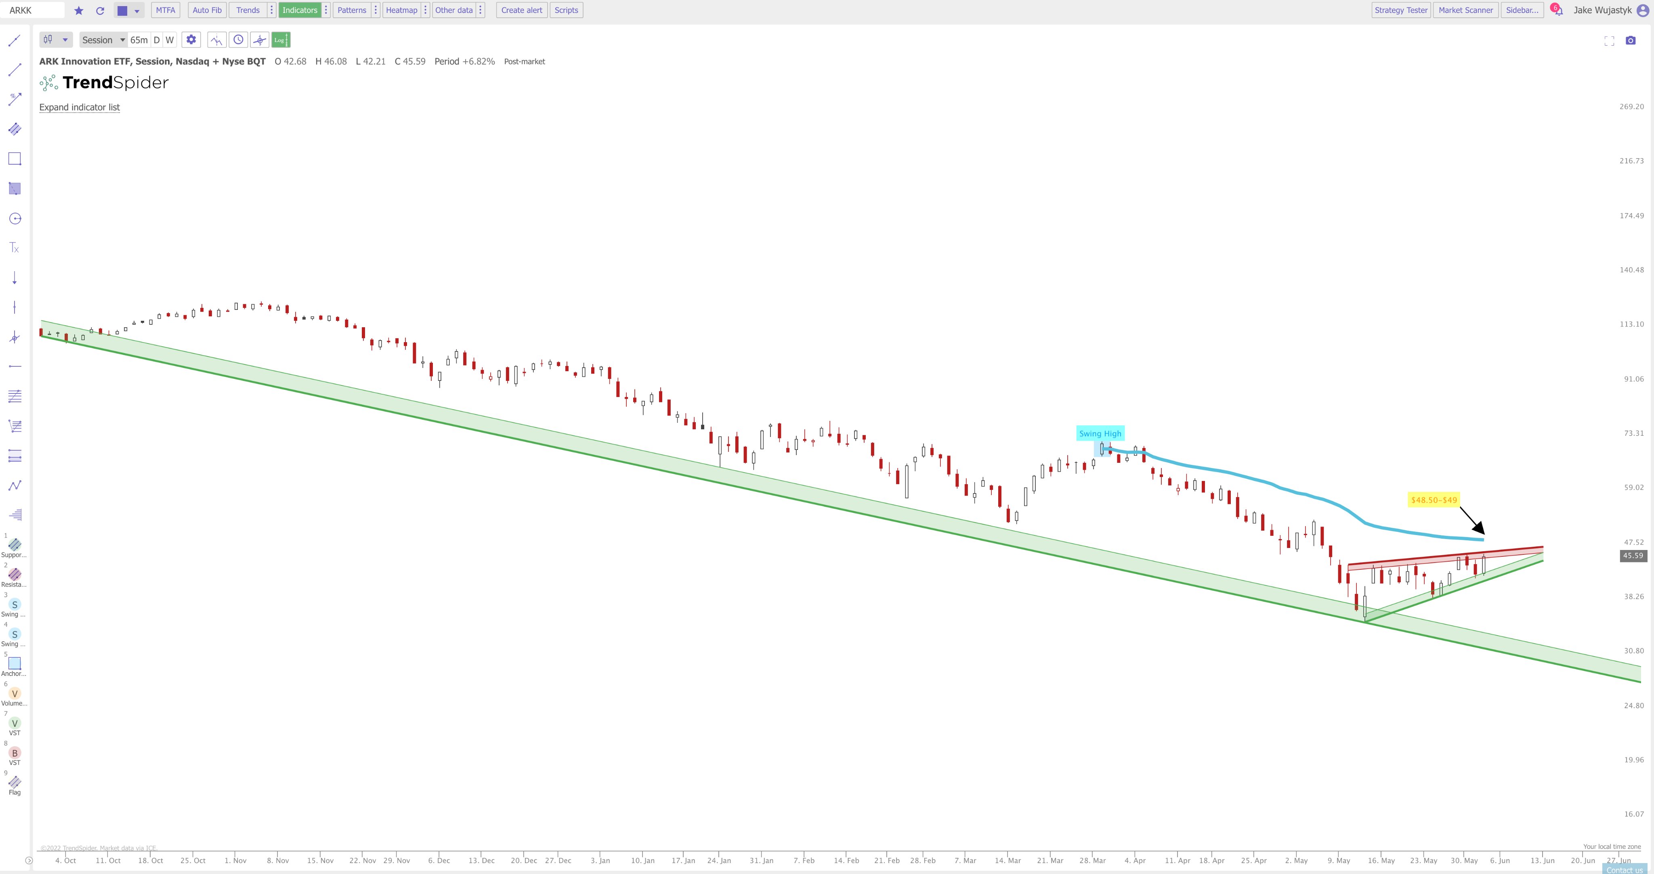Click Expand indicator list link
The image size is (1654, 874).
pos(80,107)
